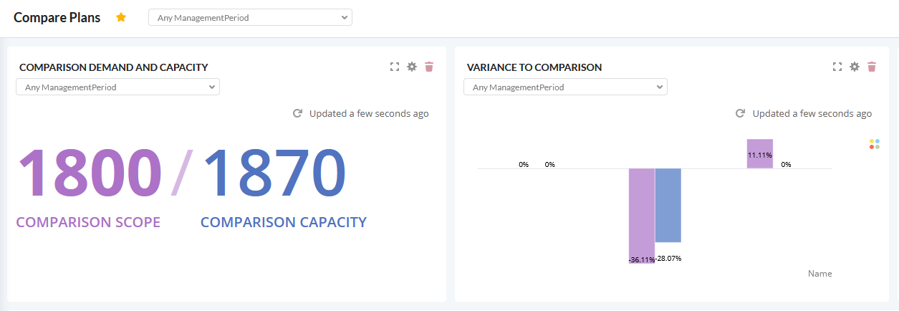
Task: Expand Variance to Comparison widget to fullscreen
Action: (x=837, y=67)
